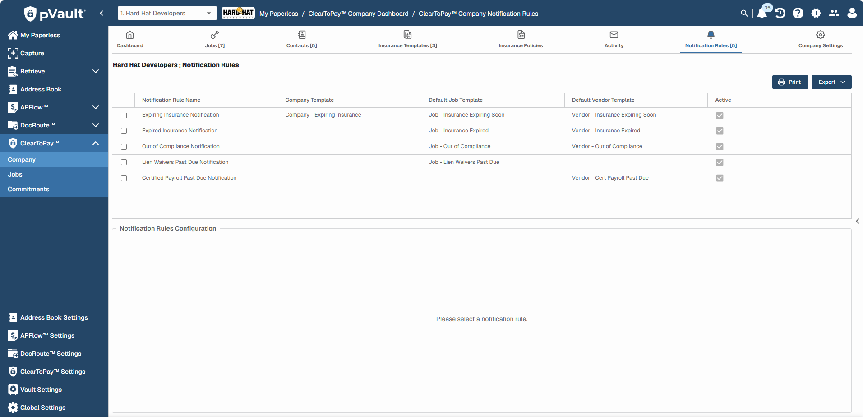The image size is (863, 417).
Task: Select the Expiring Insurance Notification checkbox
Action: [x=124, y=115]
